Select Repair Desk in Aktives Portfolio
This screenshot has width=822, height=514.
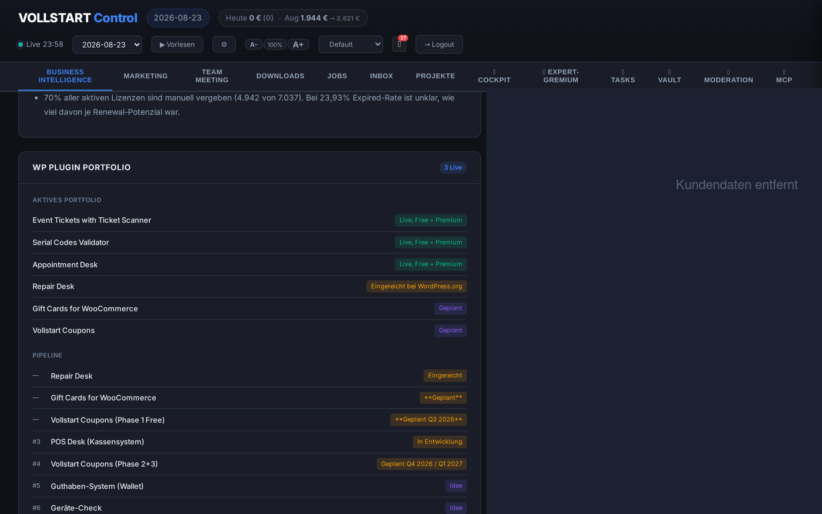point(250,287)
